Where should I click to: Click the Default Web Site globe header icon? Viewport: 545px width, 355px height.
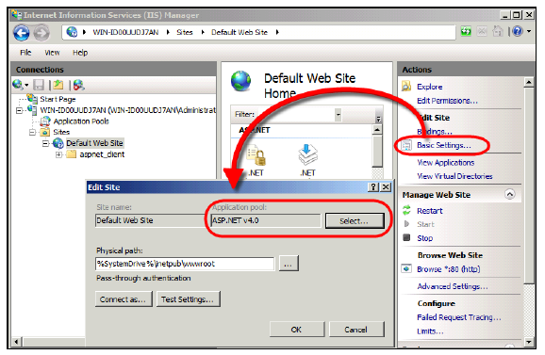pos(240,81)
